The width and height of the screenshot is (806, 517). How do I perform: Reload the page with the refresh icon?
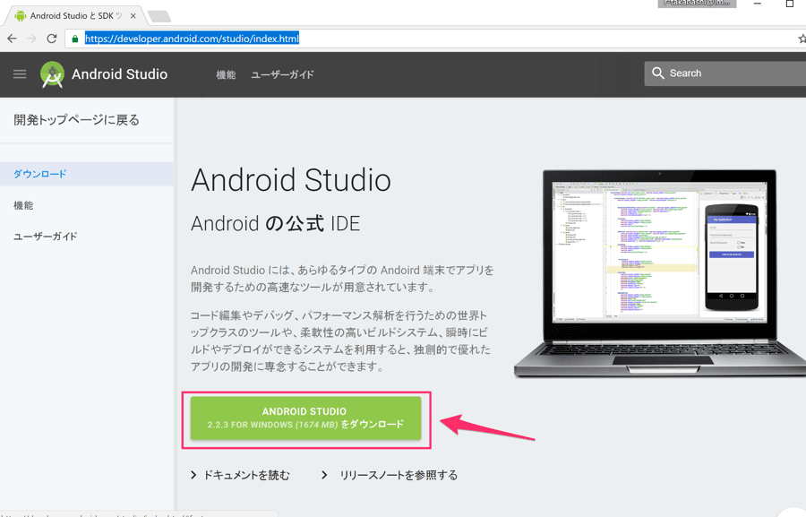(x=51, y=39)
